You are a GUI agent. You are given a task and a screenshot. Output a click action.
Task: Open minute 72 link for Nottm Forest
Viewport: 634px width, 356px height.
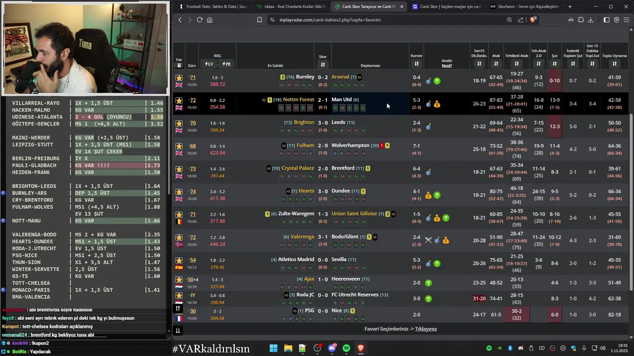coord(193,100)
